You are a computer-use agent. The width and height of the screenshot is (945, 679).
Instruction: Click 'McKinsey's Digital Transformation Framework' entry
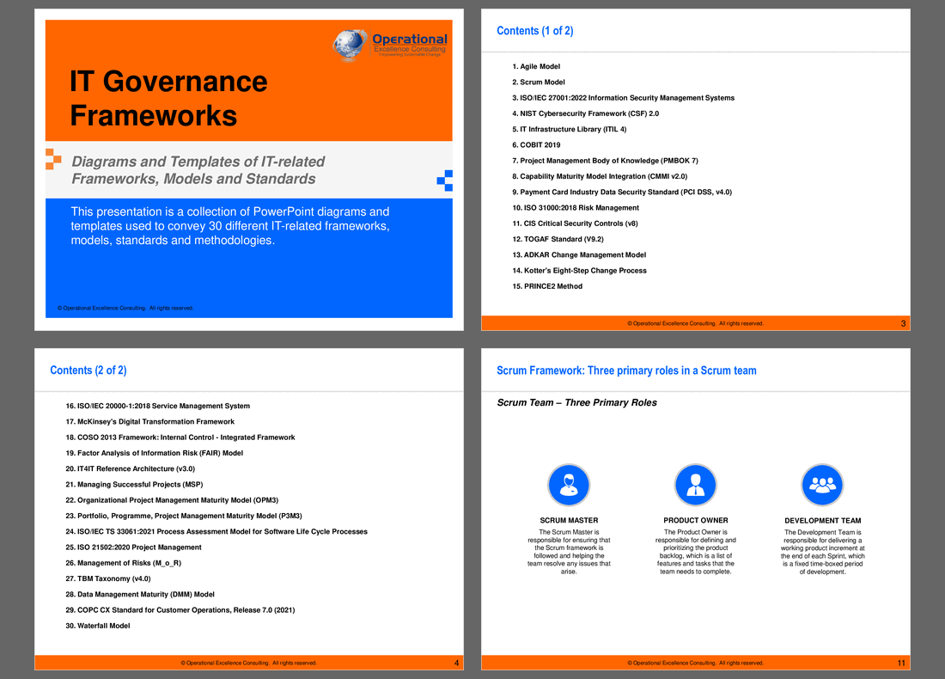[x=149, y=421]
